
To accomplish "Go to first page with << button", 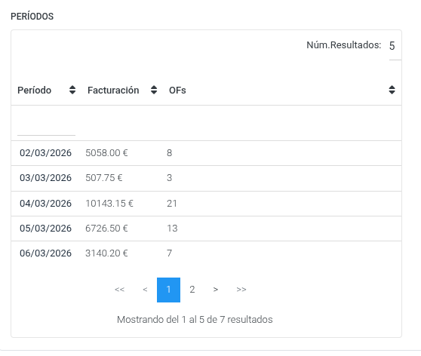I will 119,290.
